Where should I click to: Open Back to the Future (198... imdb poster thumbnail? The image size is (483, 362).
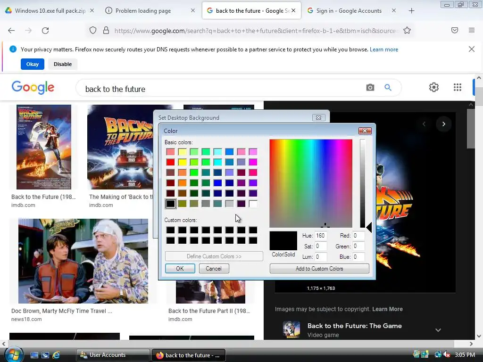[44, 147]
